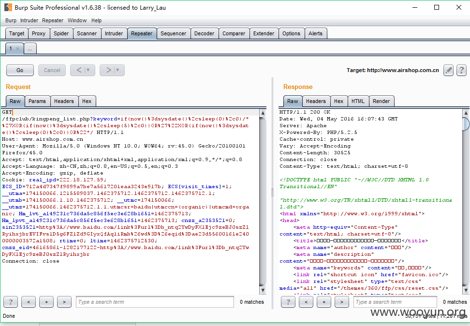Click the Connection: close request line

[x=30, y=261]
